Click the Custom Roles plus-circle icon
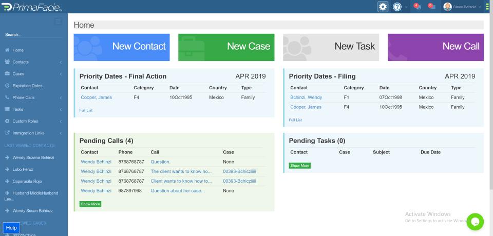493x236 pixels. [7, 121]
